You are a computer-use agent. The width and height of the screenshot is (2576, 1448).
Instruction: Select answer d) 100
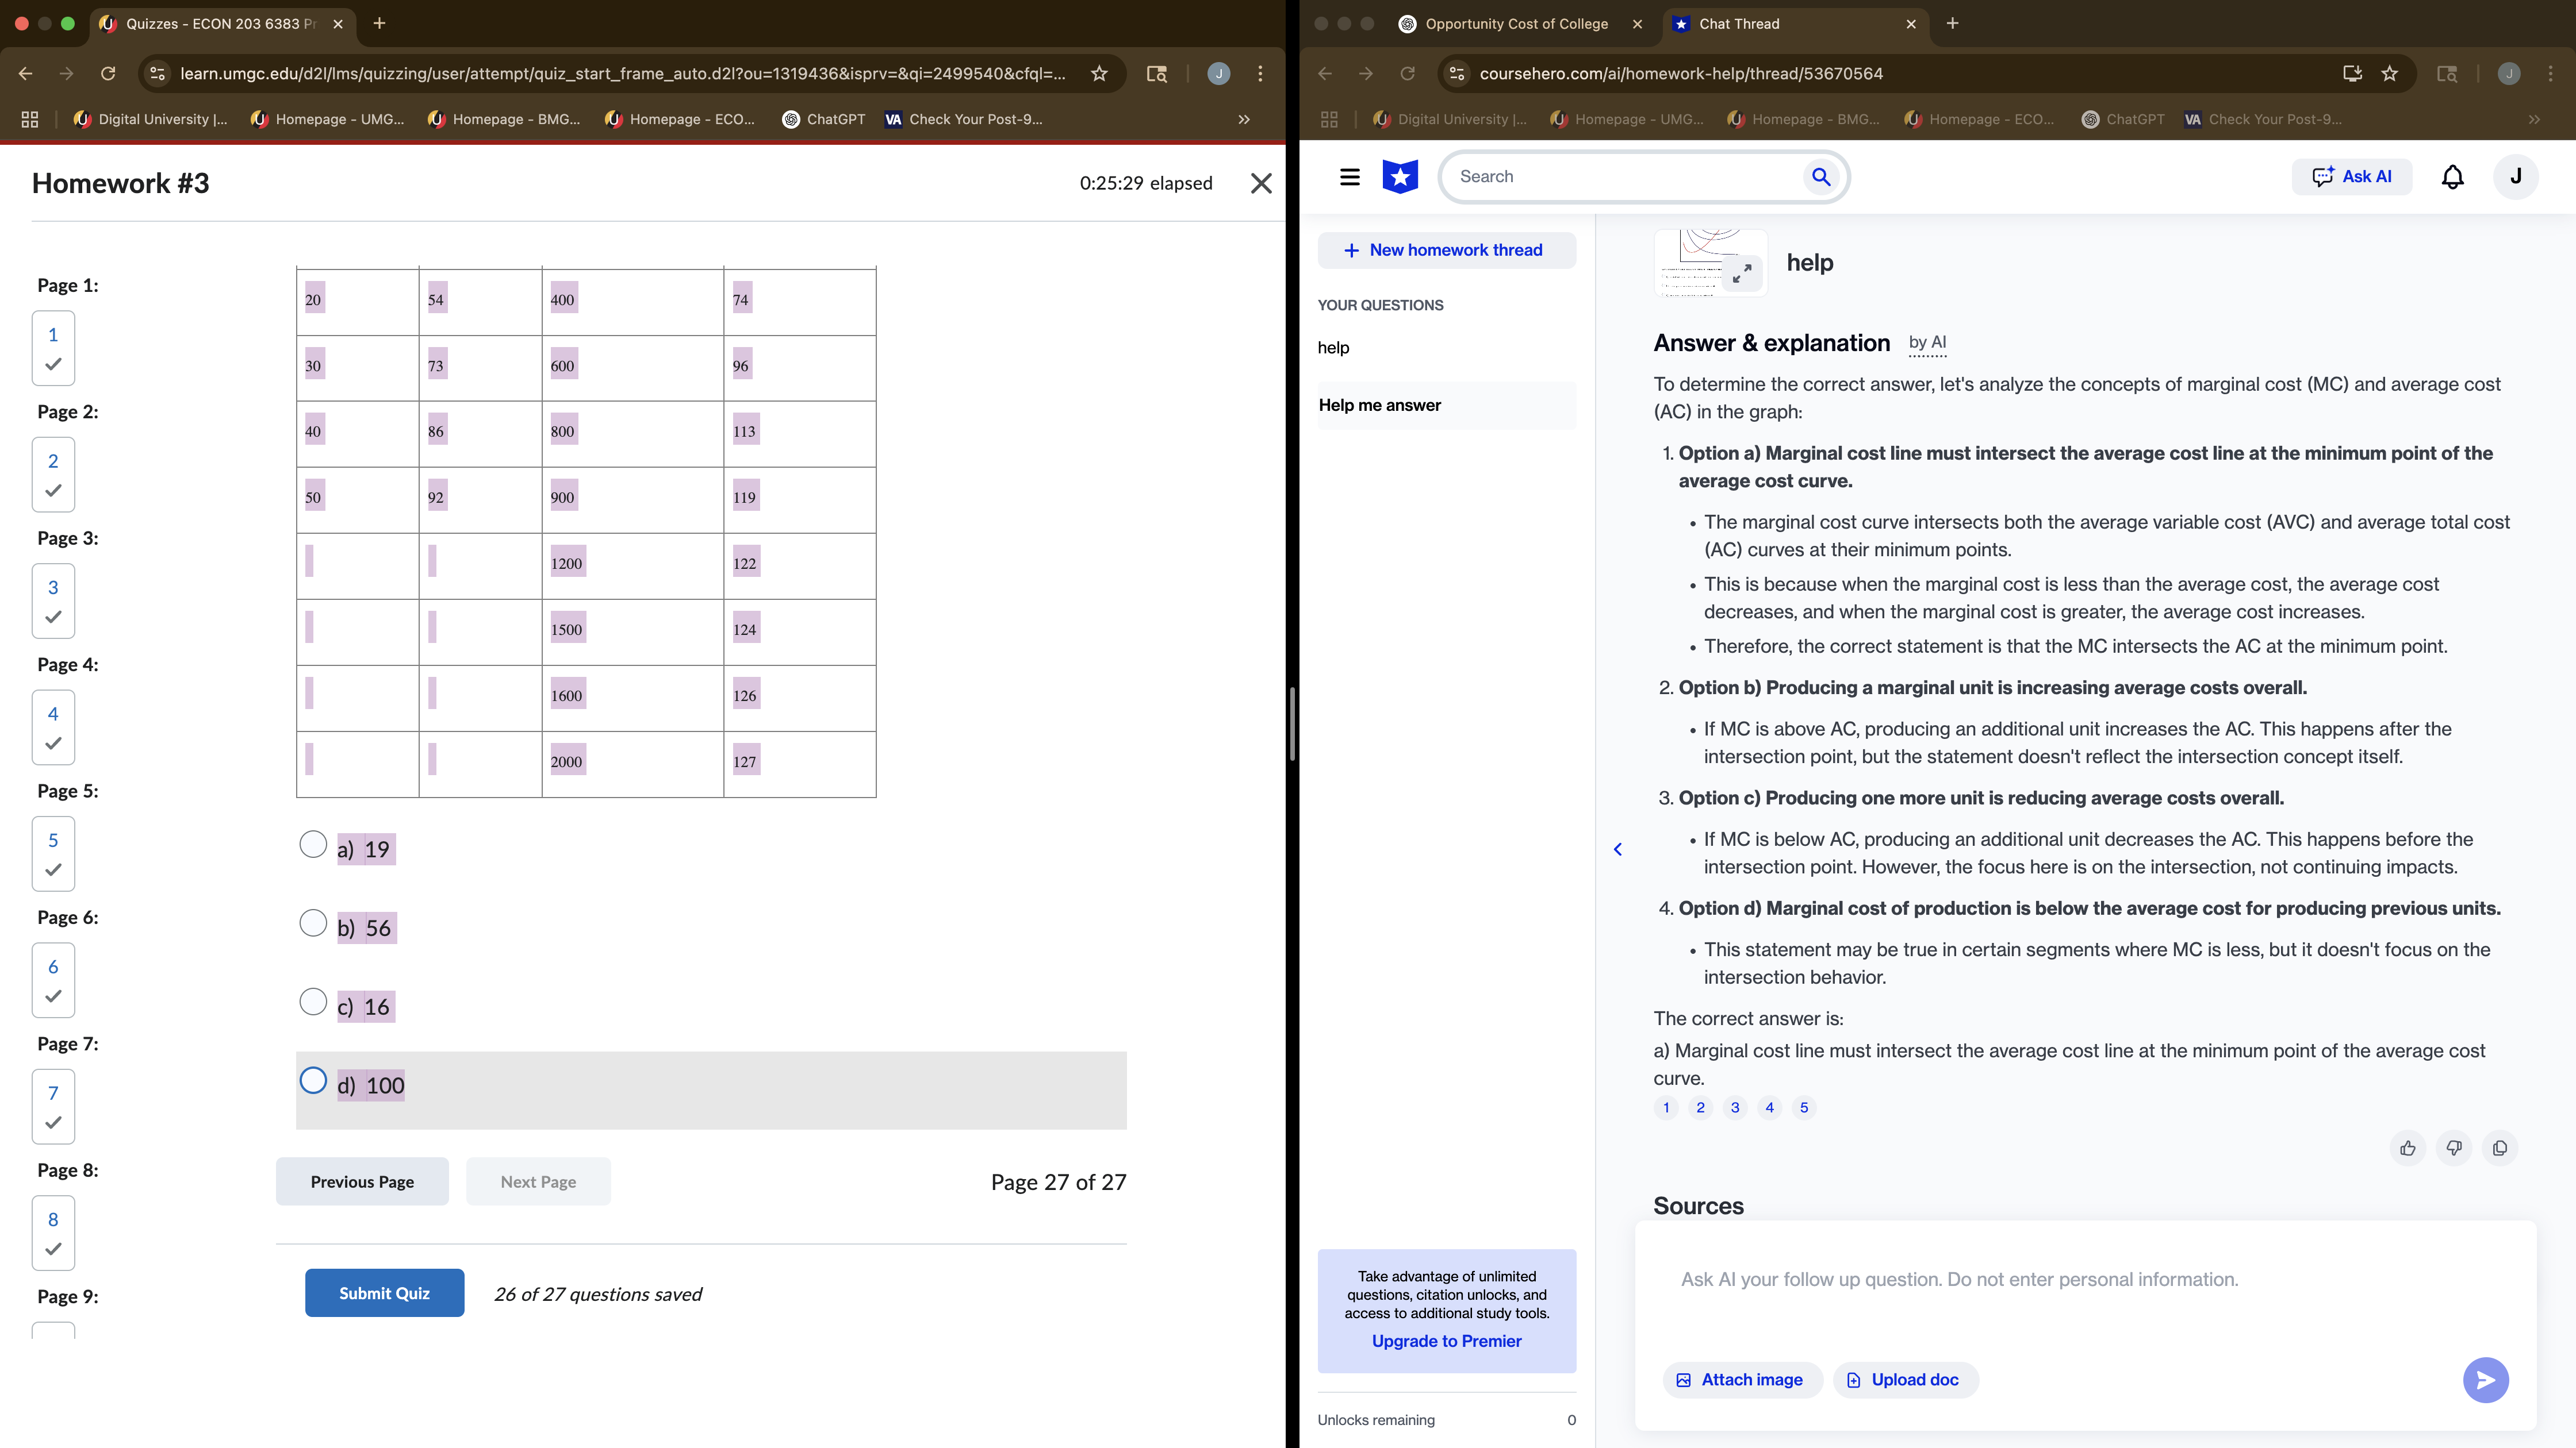pyautogui.click(x=312, y=1080)
